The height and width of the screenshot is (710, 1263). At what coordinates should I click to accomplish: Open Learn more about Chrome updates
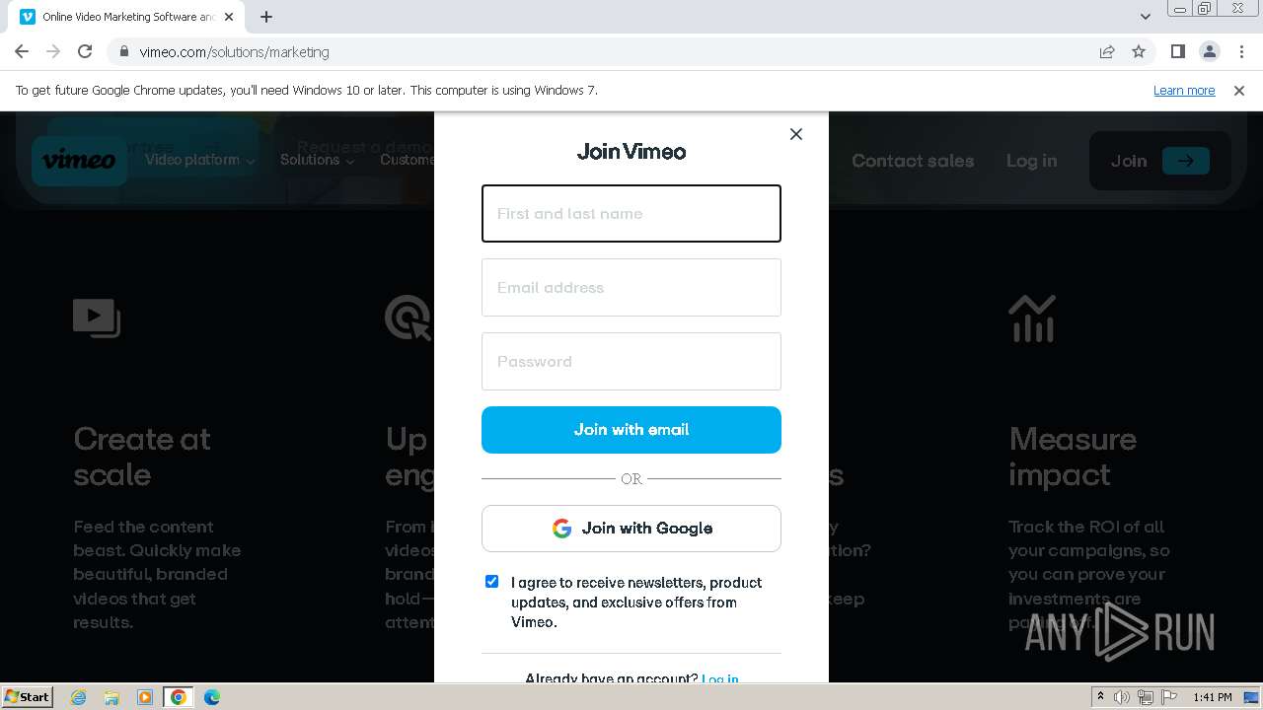click(1184, 91)
